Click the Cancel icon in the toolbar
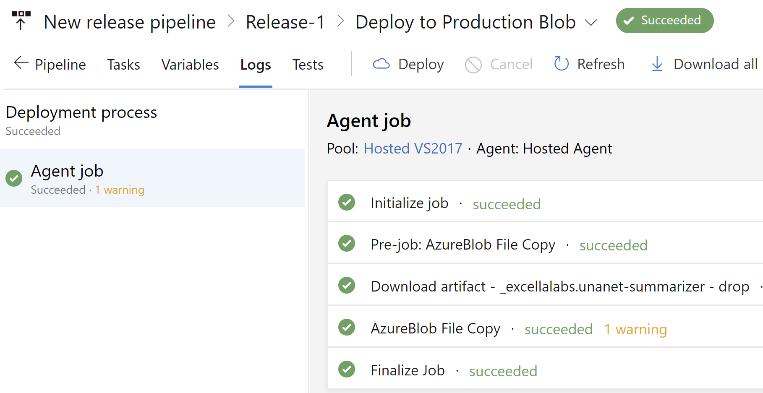Viewport: 763px width, 393px height. 473,64
